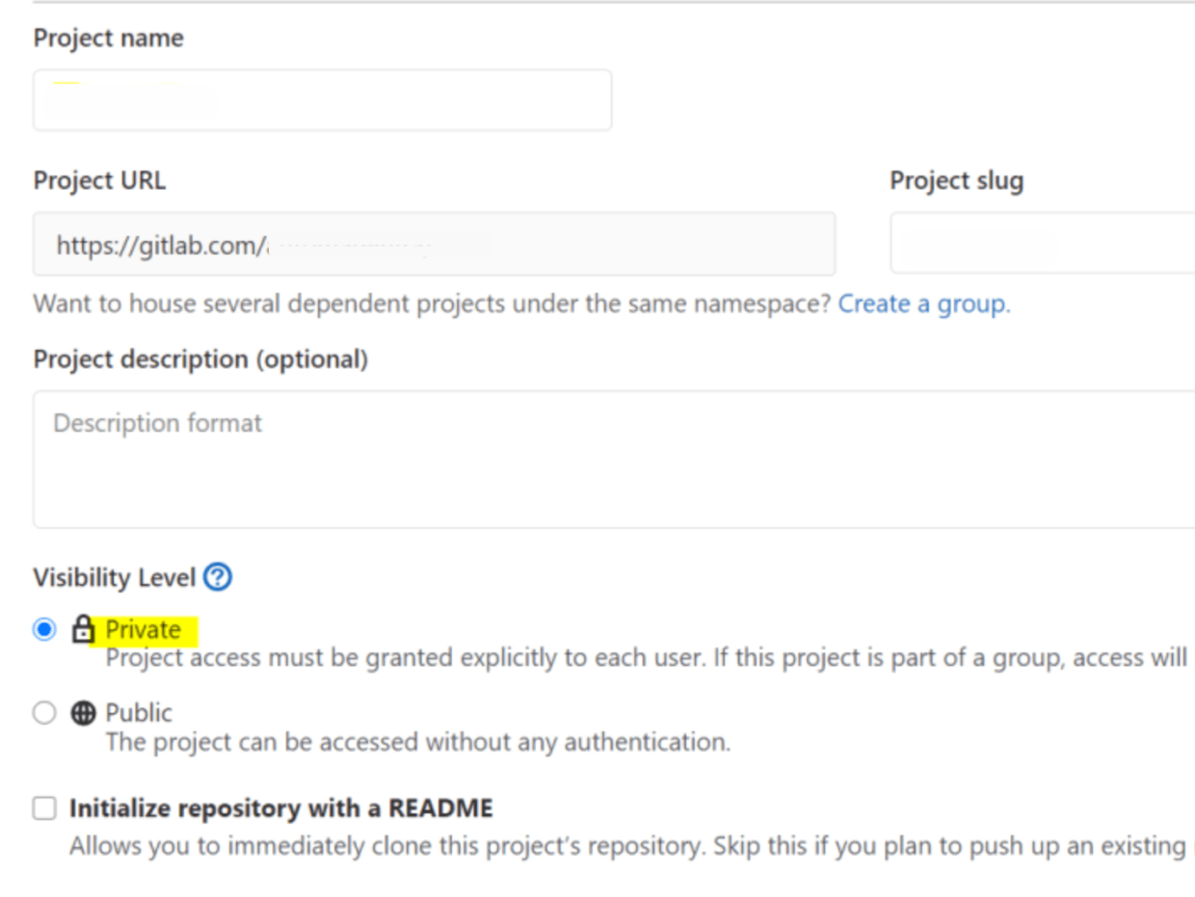1195x897 pixels.
Task: Enable Initialize repository with a README
Action: (x=44, y=808)
